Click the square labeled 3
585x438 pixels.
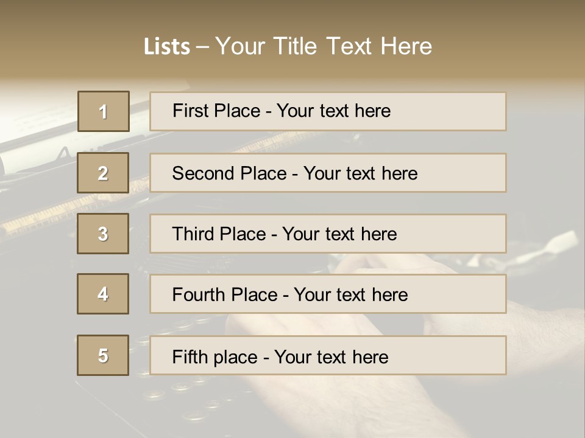click(103, 234)
